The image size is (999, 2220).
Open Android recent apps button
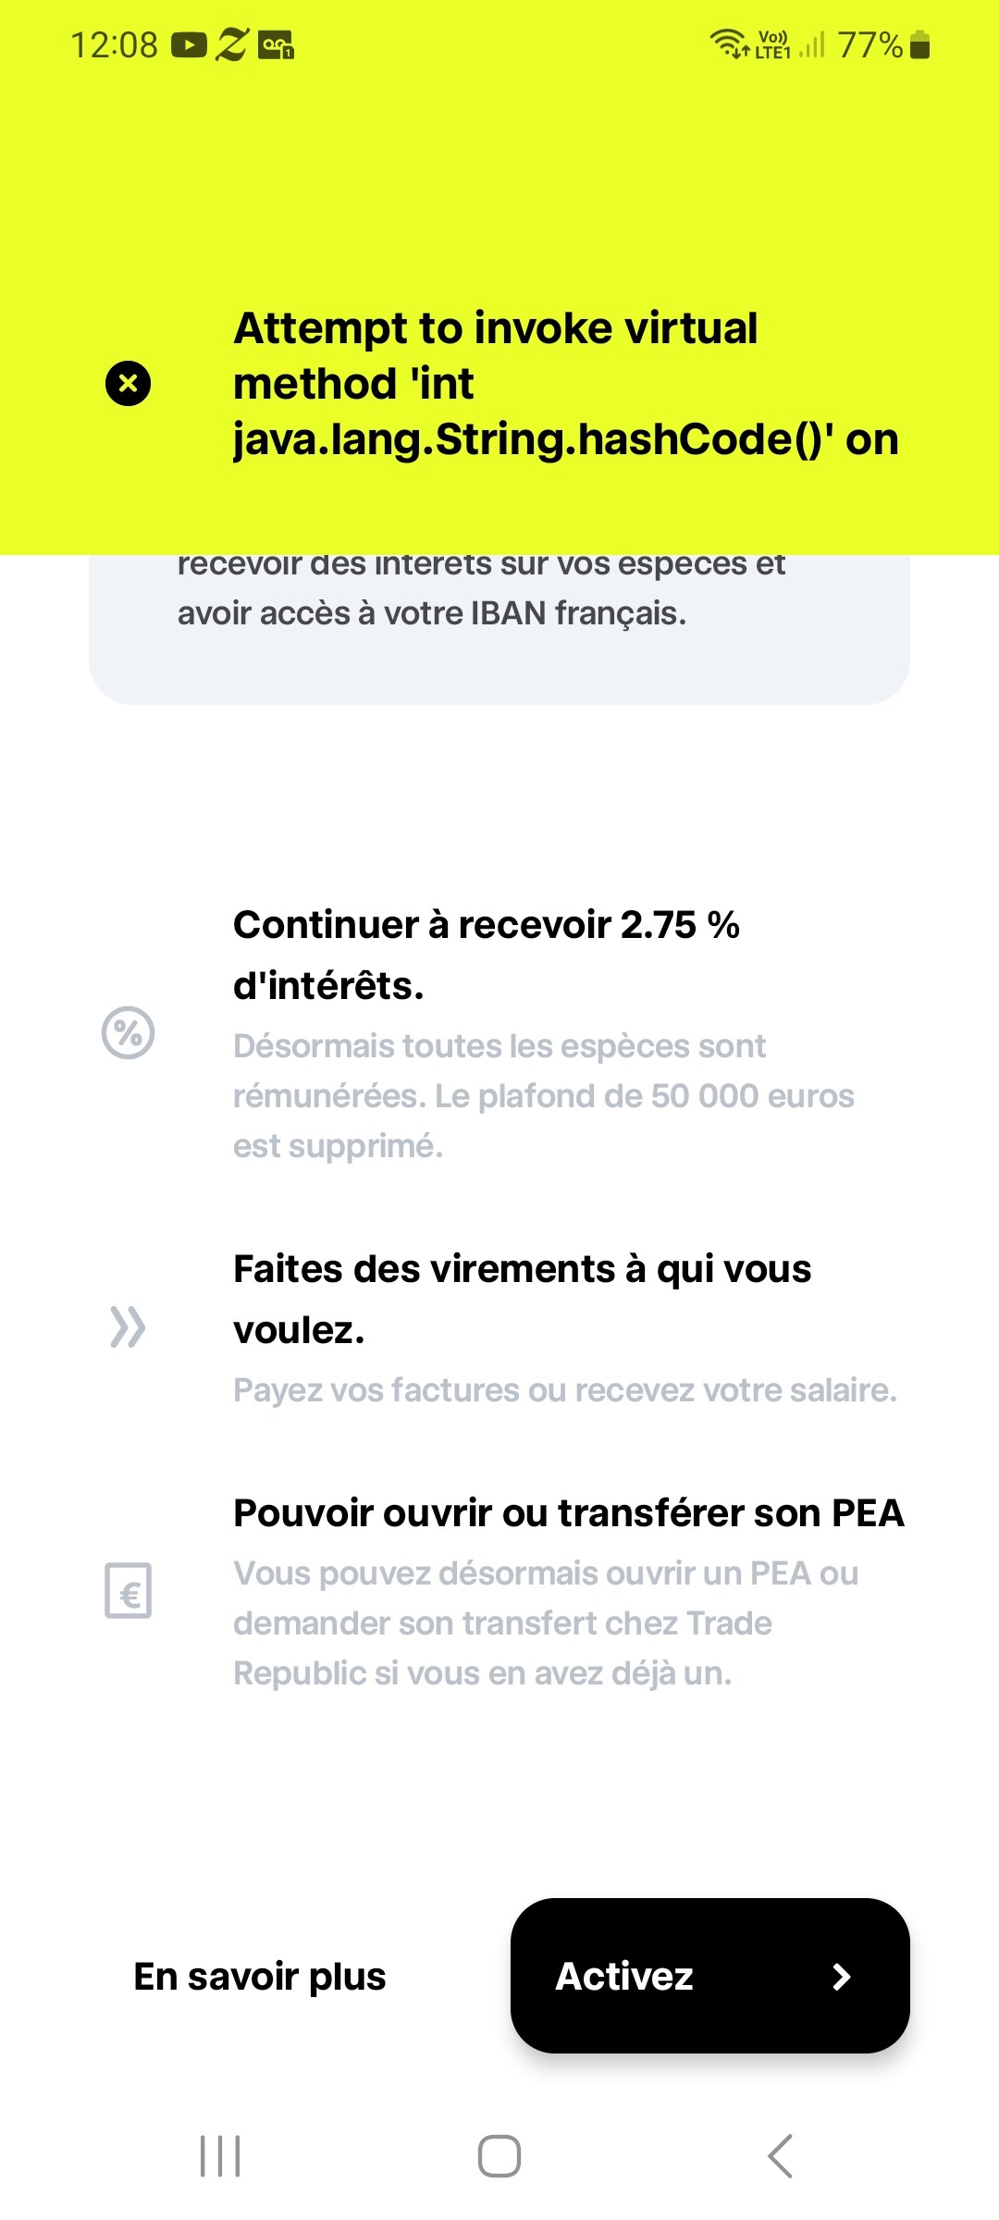click(220, 2156)
